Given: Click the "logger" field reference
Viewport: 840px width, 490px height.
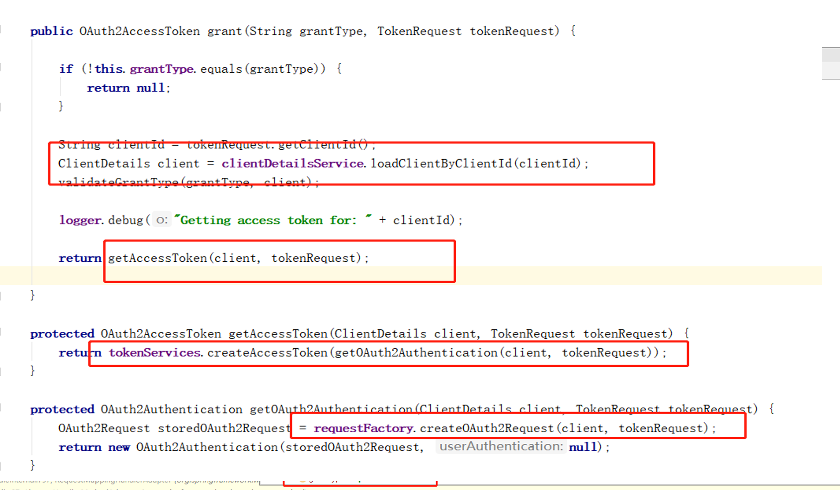Looking at the screenshot, I should 80,220.
